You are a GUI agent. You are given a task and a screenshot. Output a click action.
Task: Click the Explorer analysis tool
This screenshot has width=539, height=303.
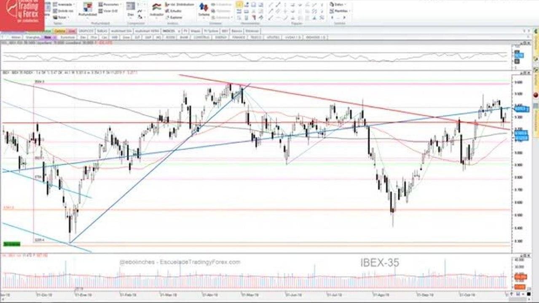coord(174,17)
